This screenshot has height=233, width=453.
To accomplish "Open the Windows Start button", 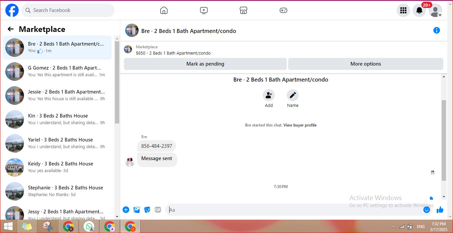I will (8, 227).
